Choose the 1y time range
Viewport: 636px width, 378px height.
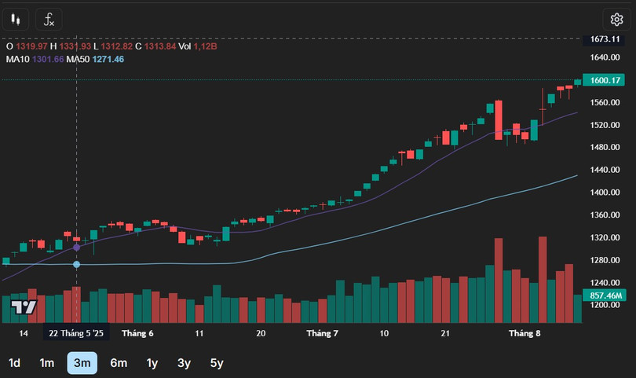coord(152,362)
